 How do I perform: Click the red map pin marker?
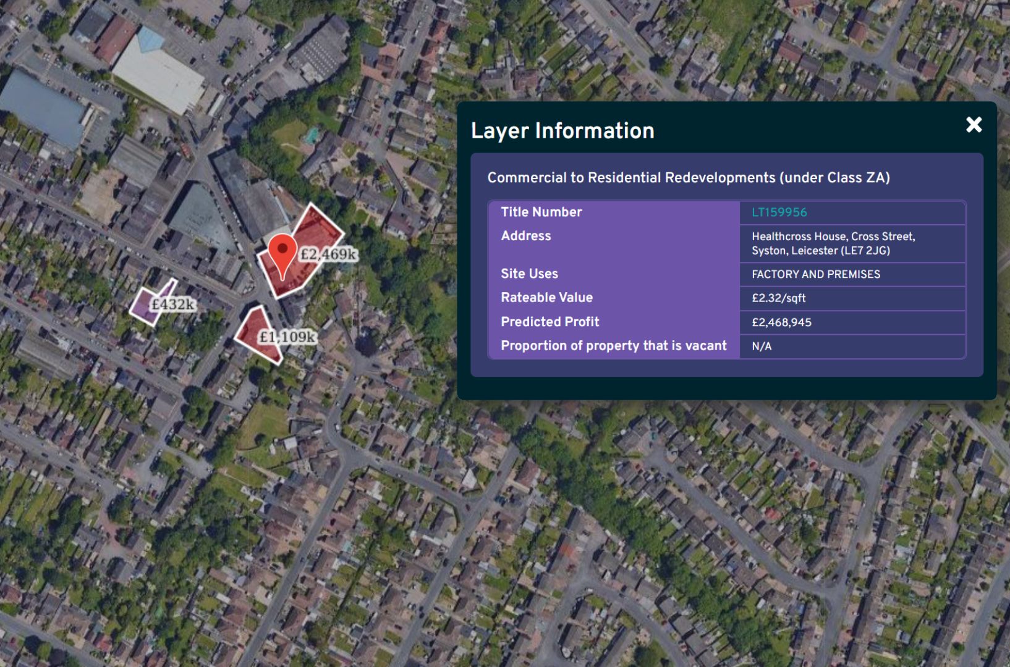point(282,258)
